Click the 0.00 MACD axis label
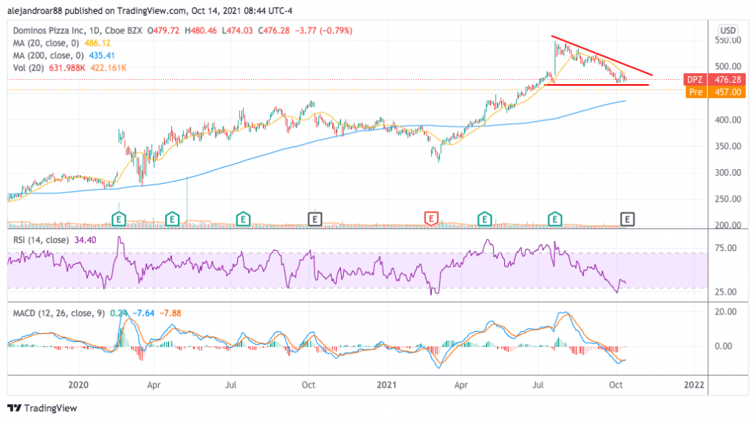Screen dimensions: 756x421 click(724, 346)
